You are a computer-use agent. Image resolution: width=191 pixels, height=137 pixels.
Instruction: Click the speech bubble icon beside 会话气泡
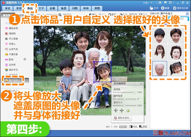[6, 49]
